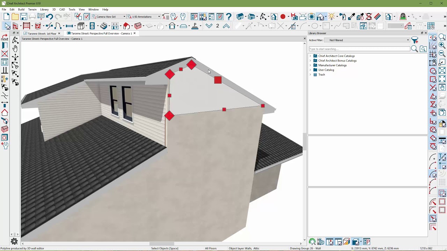The image size is (447, 251).
Task: Open the Terrain menu
Action: tap(32, 9)
